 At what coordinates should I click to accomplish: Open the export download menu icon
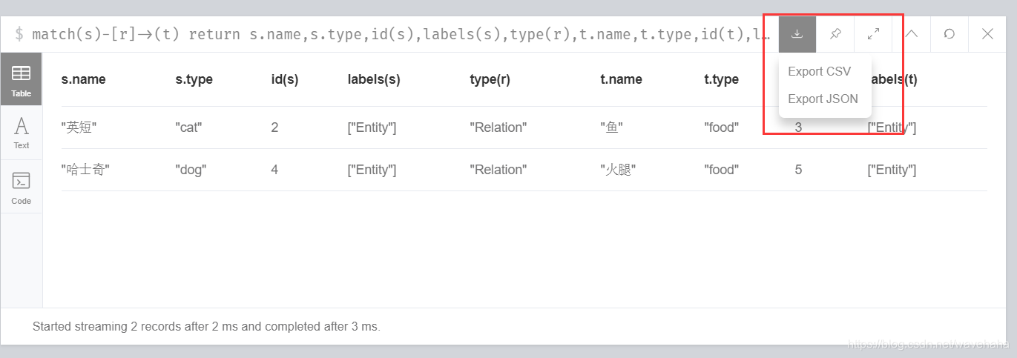click(x=797, y=34)
